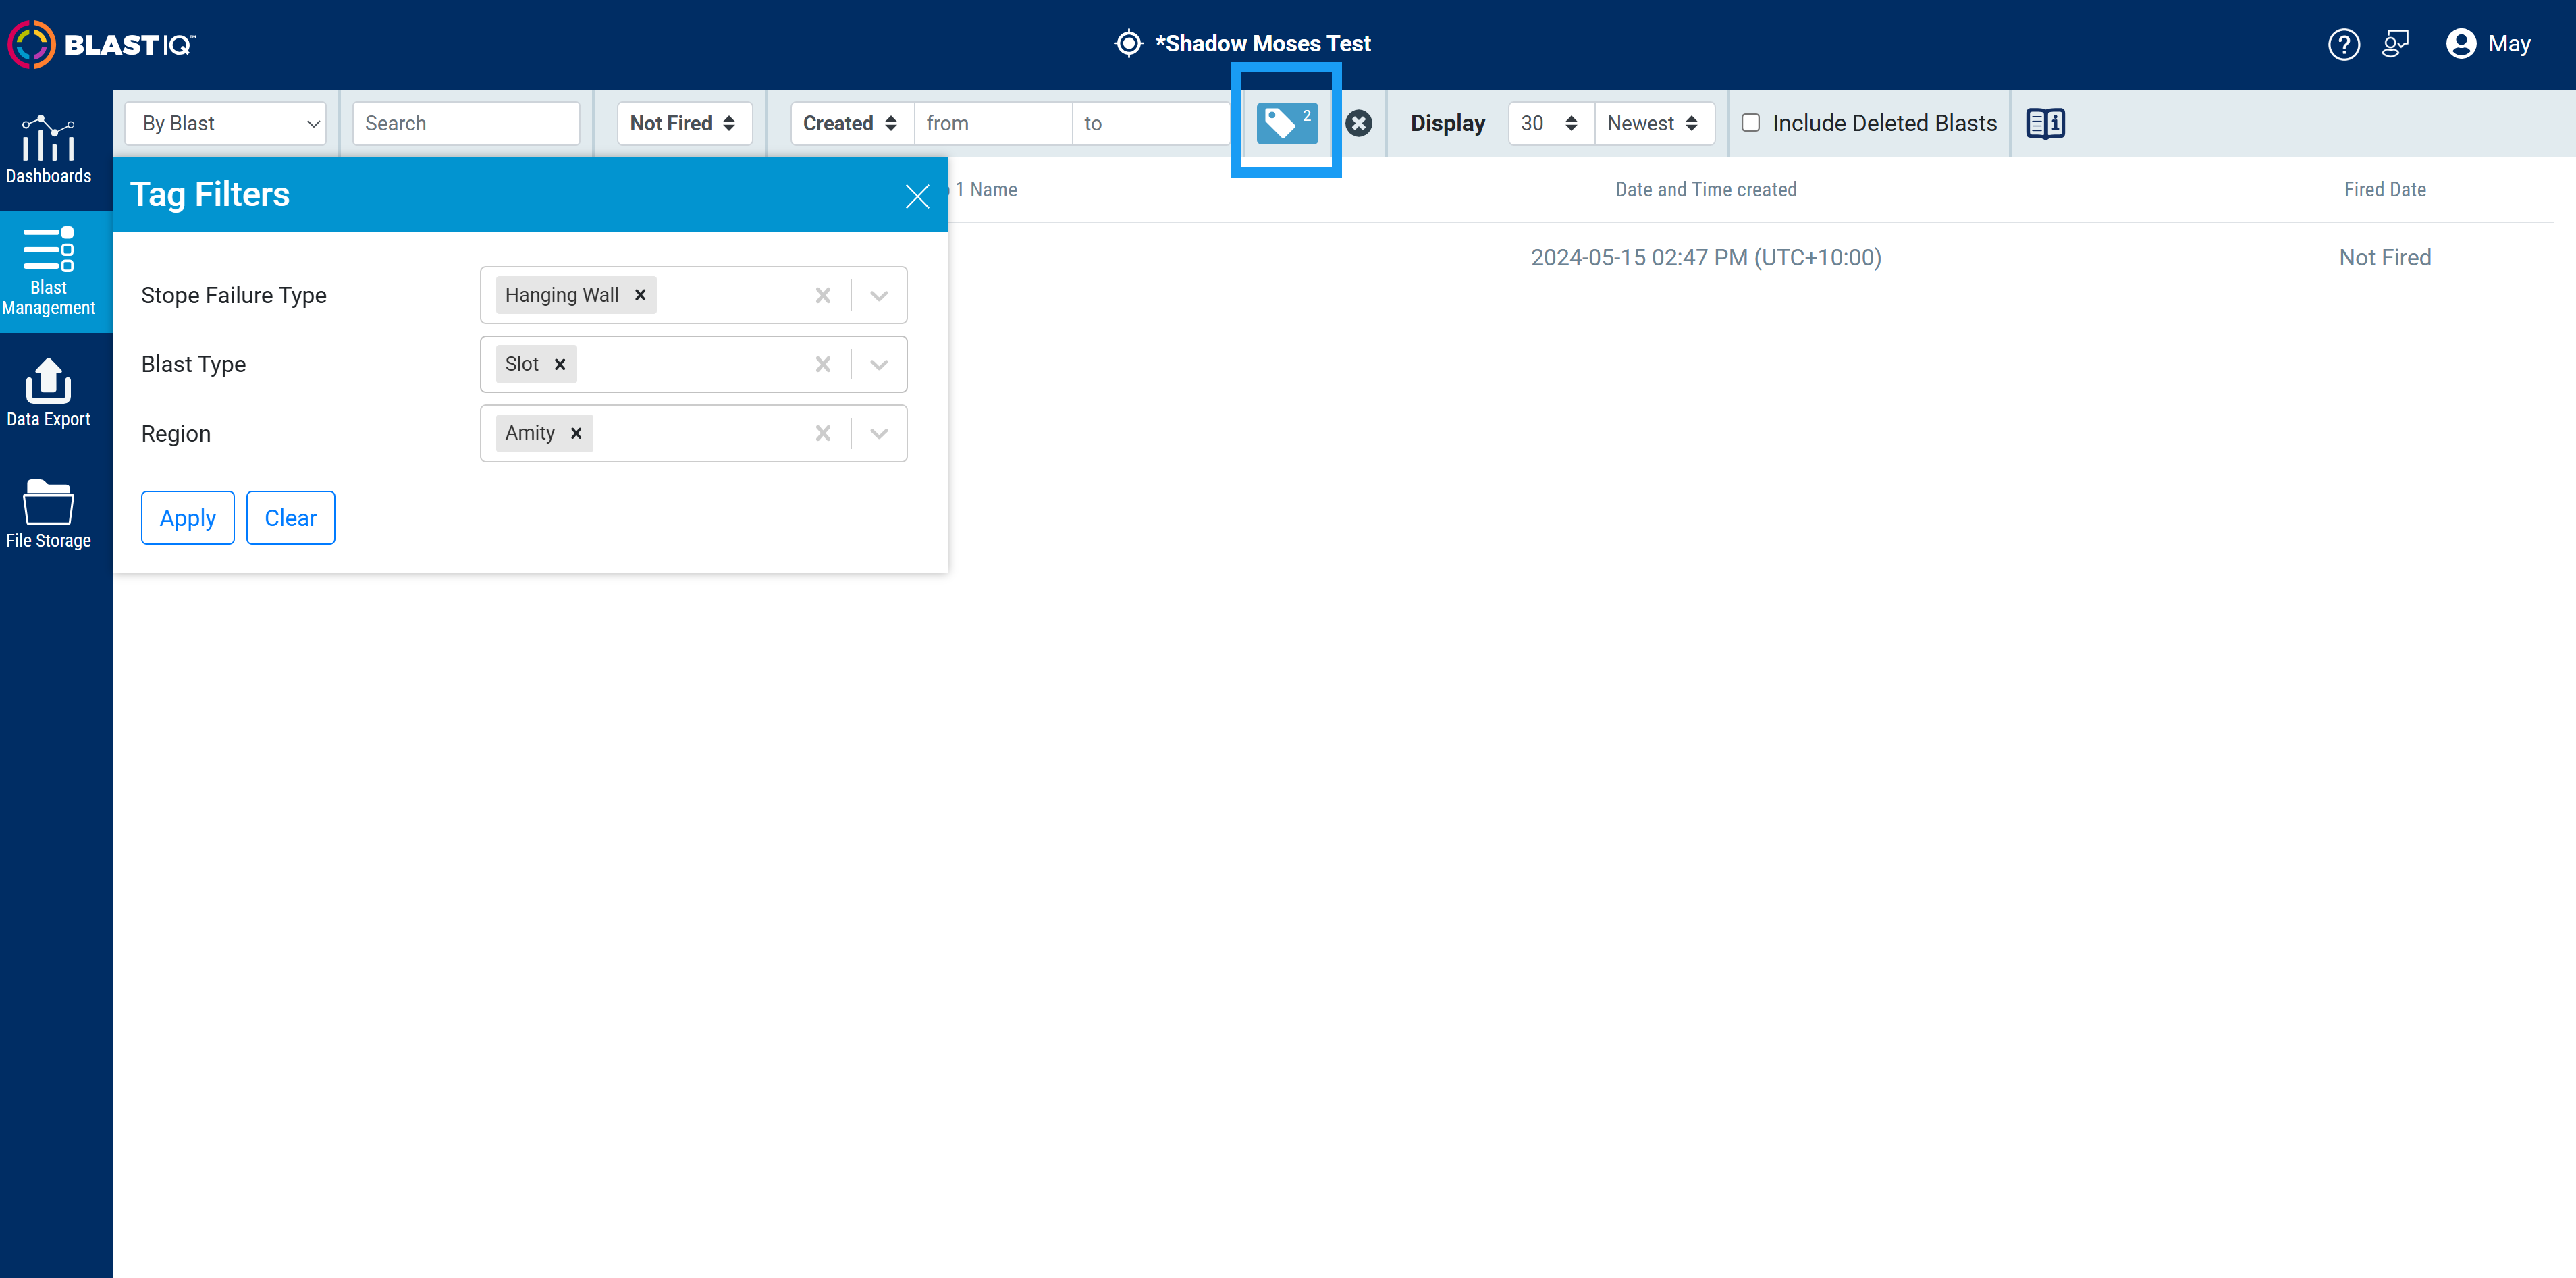Image resolution: width=2576 pixels, height=1278 pixels.
Task: Click the Date and Time created header
Action: (1706, 190)
